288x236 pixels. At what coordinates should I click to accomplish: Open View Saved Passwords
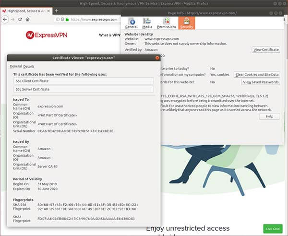(261, 82)
